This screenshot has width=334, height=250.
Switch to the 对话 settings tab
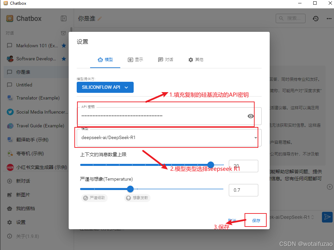tap(165, 60)
